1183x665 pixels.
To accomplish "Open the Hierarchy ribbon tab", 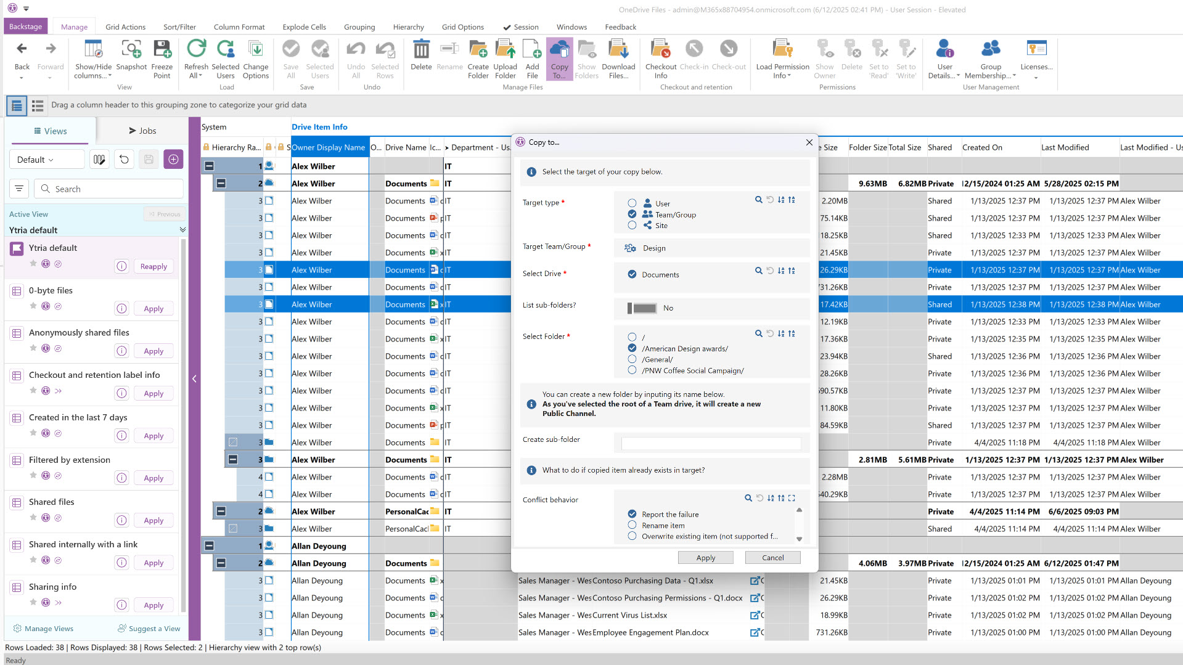I will pyautogui.click(x=408, y=27).
